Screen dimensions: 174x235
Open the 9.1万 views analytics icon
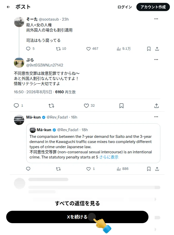tap(119, 49)
